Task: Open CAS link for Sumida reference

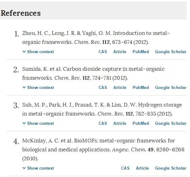Action: pyautogui.click(x=103, y=88)
